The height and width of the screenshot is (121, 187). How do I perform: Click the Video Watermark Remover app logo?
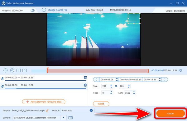point(3,3)
